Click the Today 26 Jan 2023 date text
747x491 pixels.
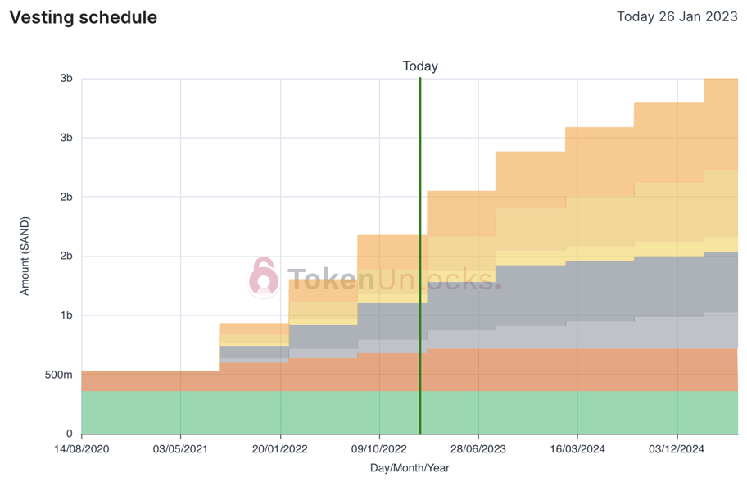(677, 16)
